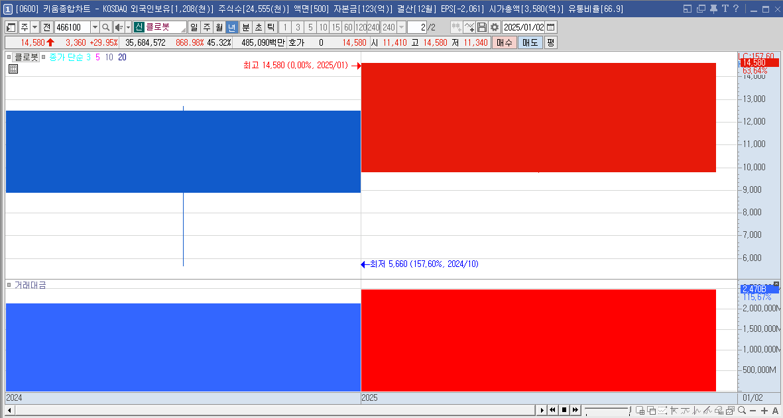Screen dimensions: 783x418
Task: Select the 60 interval button
Action: click(348, 27)
